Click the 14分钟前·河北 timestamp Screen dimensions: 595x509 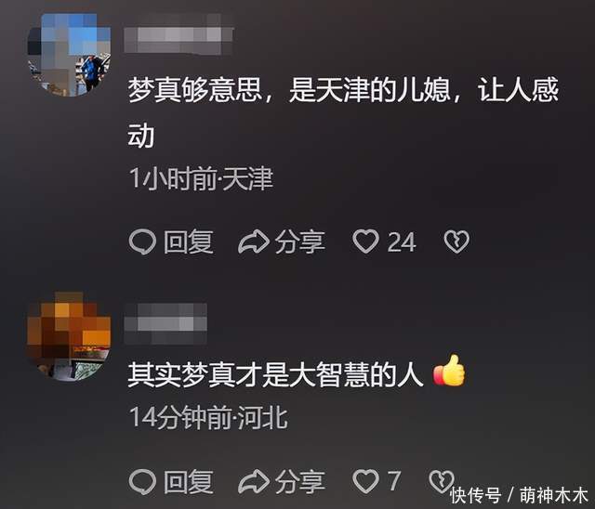(x=208, y=418)
